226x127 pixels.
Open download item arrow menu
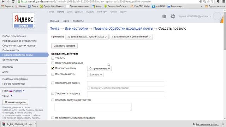click(x=35, y=124)
